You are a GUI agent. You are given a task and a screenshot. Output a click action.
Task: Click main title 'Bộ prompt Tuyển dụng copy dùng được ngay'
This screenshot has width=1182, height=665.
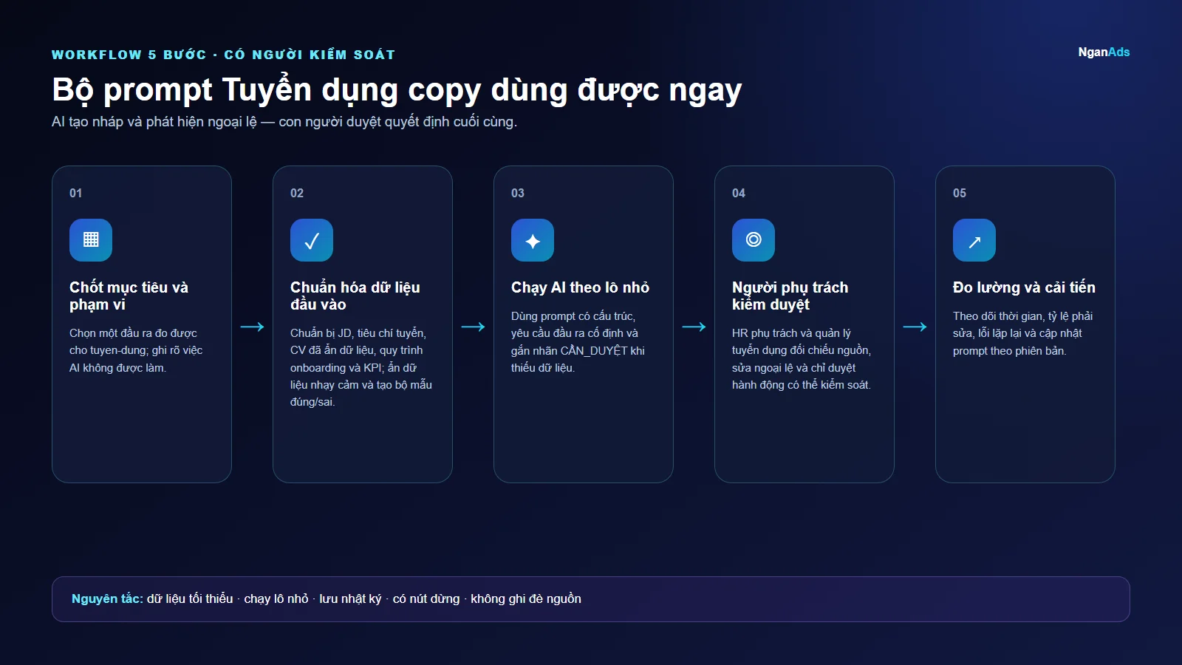tap(397, 90)
